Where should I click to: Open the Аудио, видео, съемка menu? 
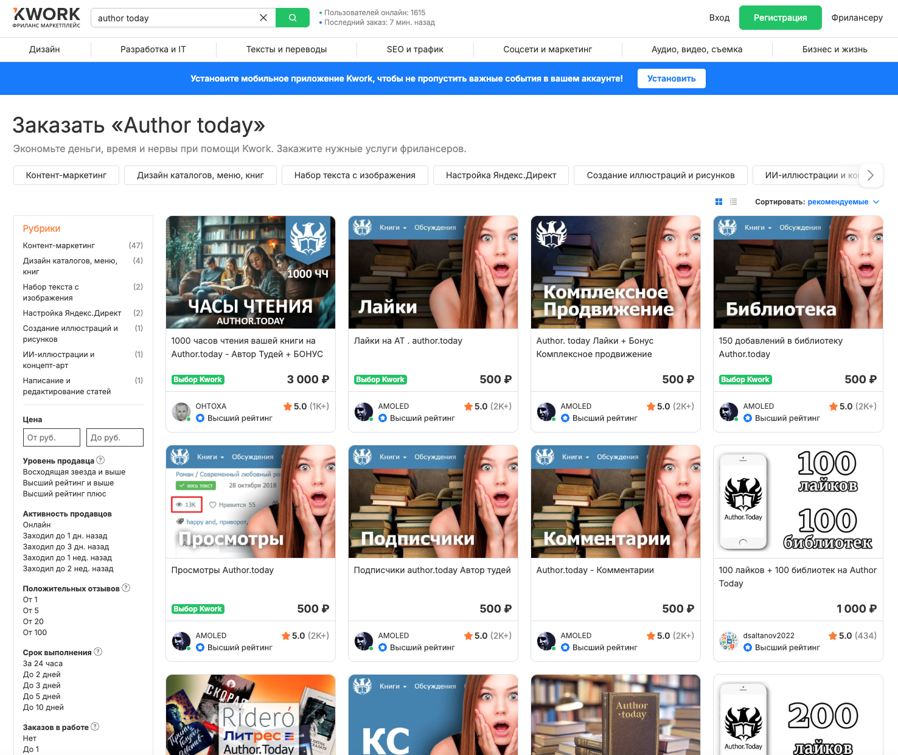(x=697, y=49)
